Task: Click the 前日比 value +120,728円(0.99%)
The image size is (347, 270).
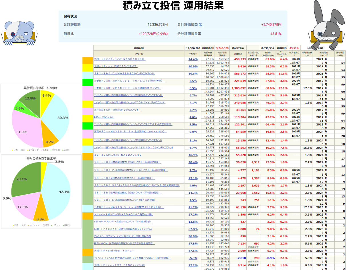Action: point(153,34)
